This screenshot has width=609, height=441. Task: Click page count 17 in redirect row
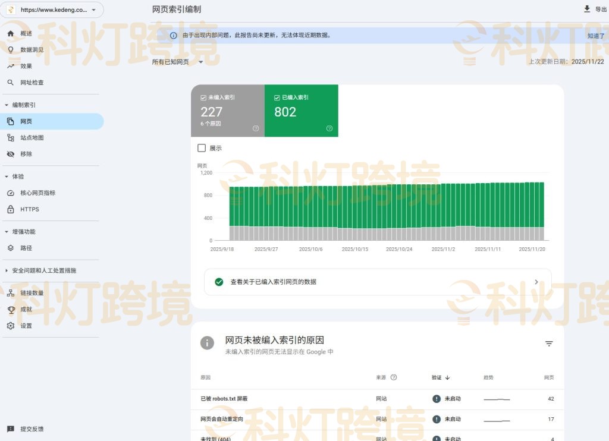pos(551,419)
